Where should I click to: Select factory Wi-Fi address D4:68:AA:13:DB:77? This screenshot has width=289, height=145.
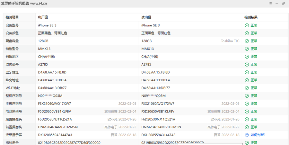52,88
